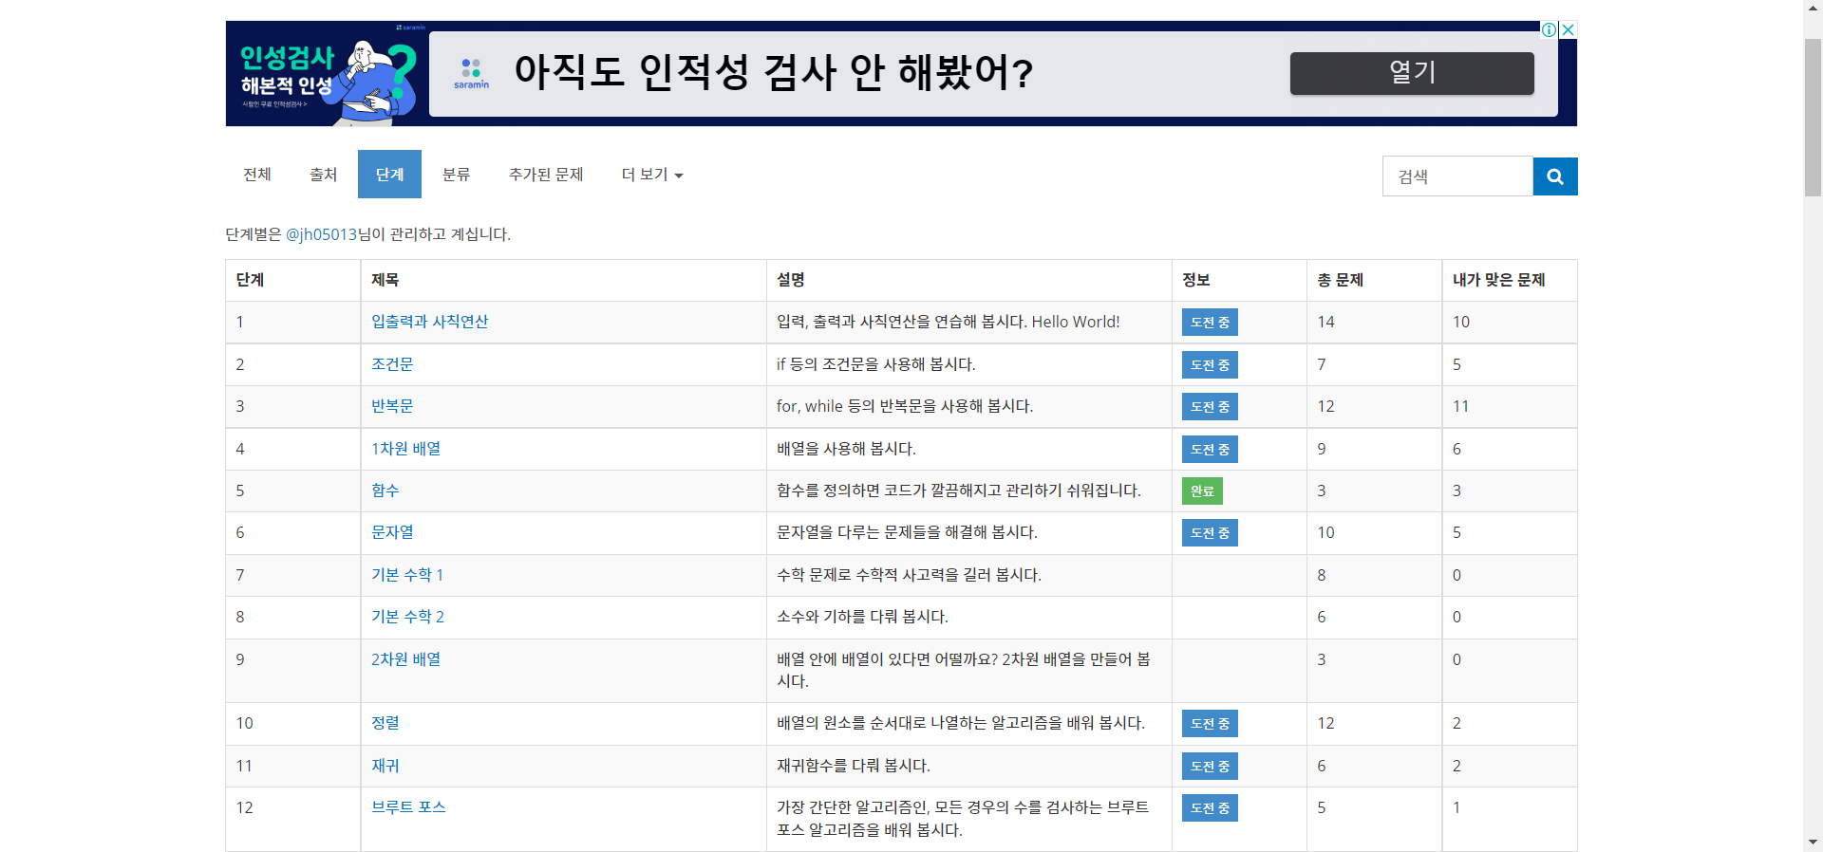The image size is (1823, 852).
Task: Open the @jh05013 user link
Action: (x=322, y=234)
